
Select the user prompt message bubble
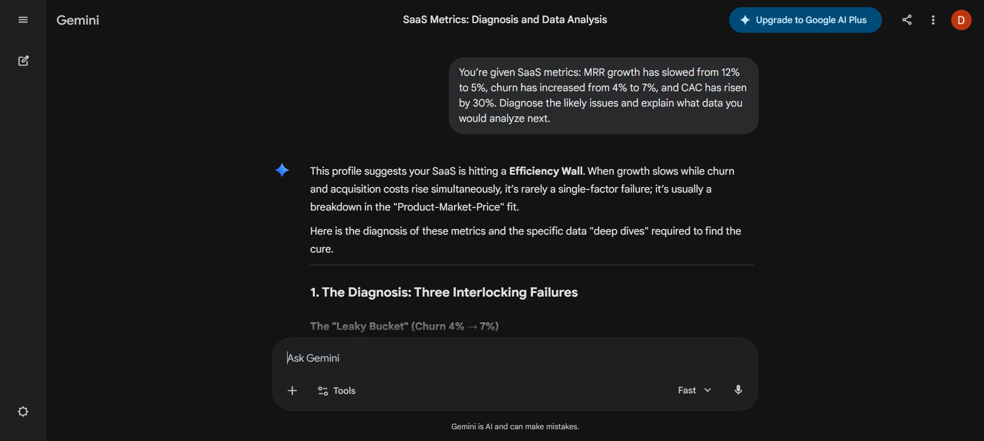(603, 95)
